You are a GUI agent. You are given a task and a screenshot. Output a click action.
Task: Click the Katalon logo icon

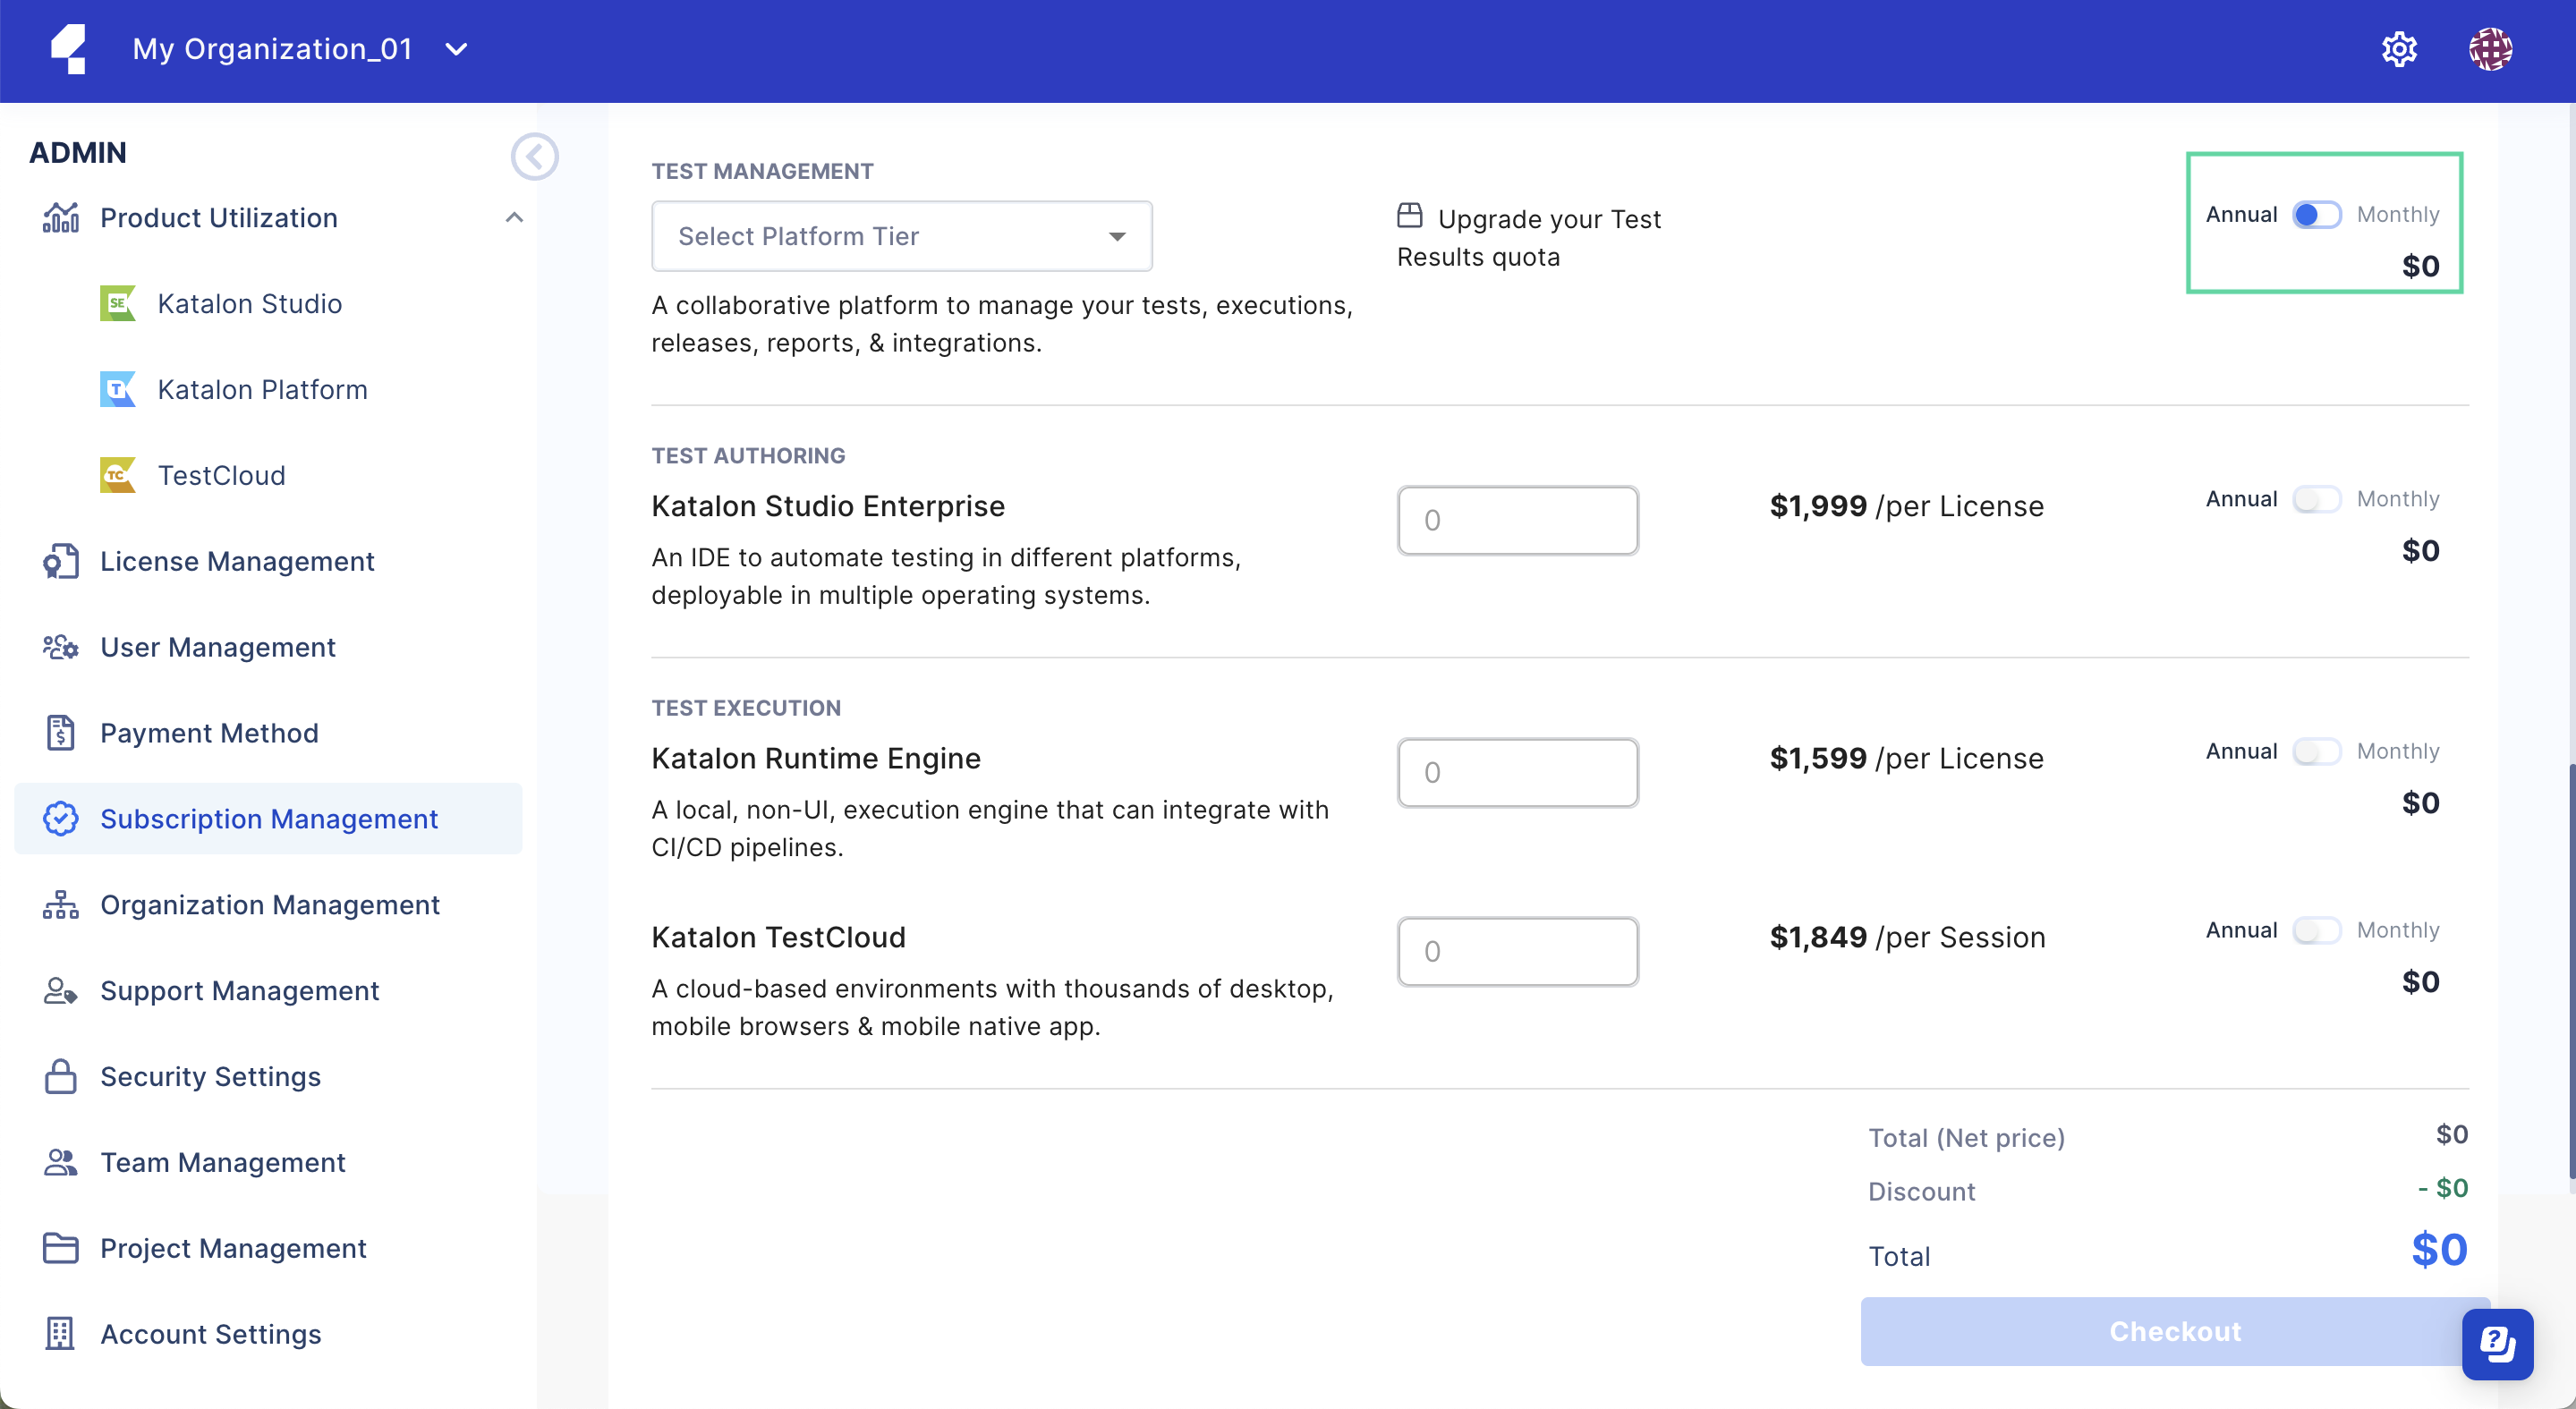(69, 49)
